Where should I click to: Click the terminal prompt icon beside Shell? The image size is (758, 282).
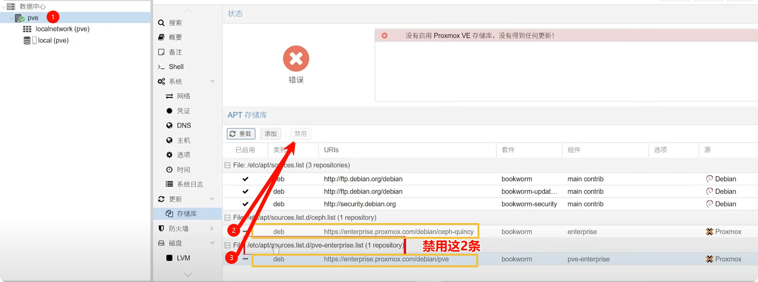coord(161,67)
